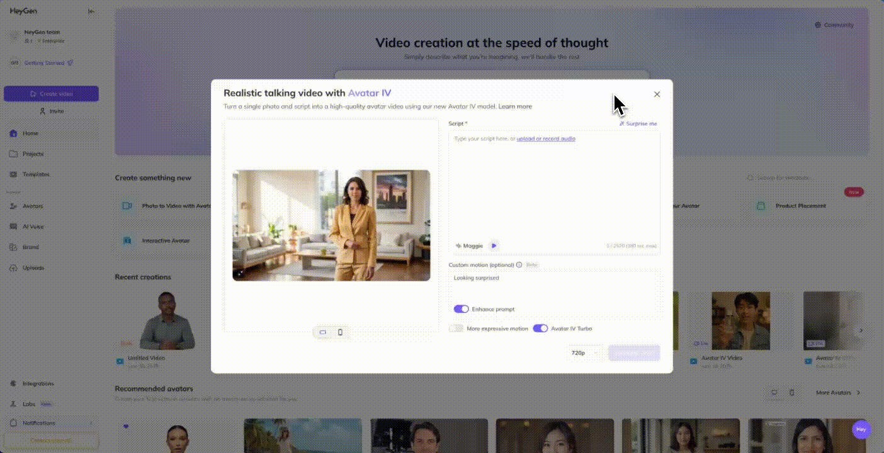Turn off Avatar IV Turbo toggle

coord(540,328)
